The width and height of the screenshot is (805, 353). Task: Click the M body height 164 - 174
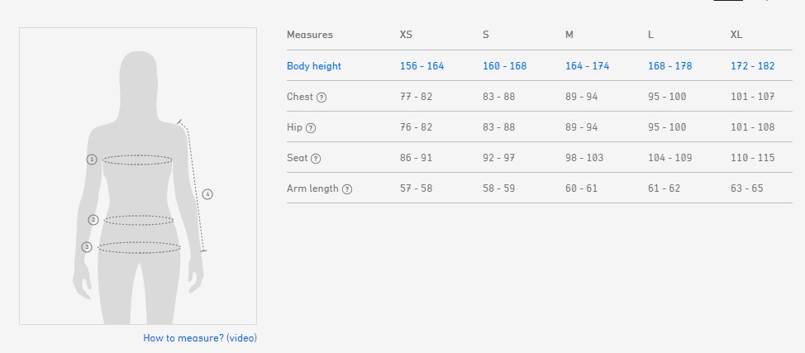[587, 66]
